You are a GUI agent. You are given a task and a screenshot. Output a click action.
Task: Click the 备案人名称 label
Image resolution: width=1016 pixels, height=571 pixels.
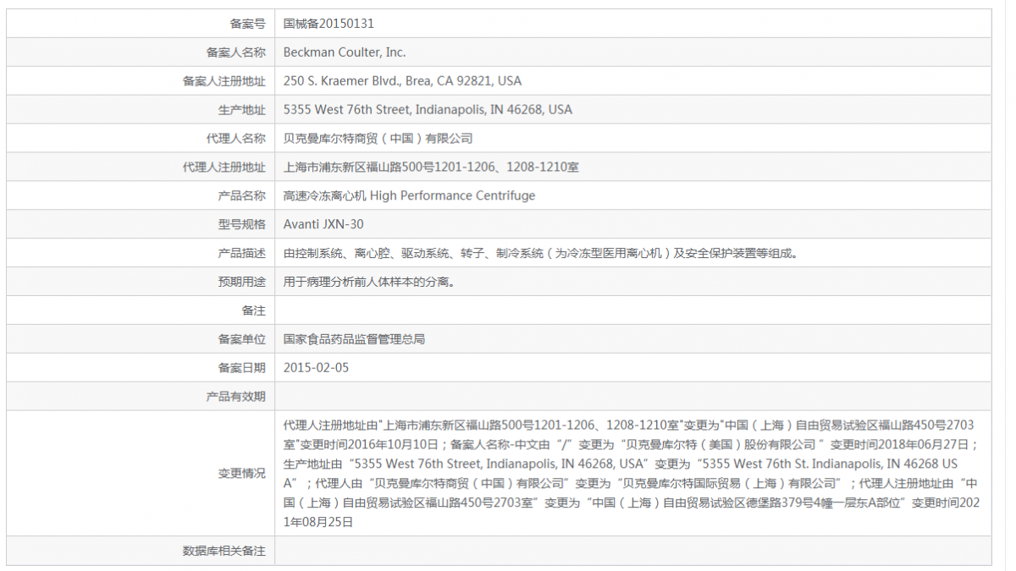click(235, 52)
